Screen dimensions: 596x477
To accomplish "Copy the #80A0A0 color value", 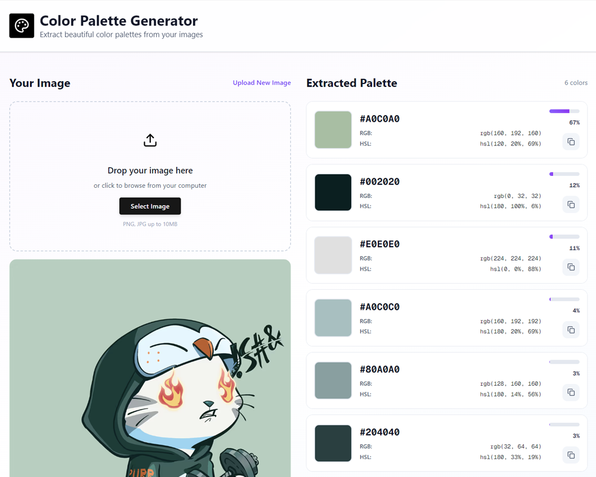I will point(571,392).
